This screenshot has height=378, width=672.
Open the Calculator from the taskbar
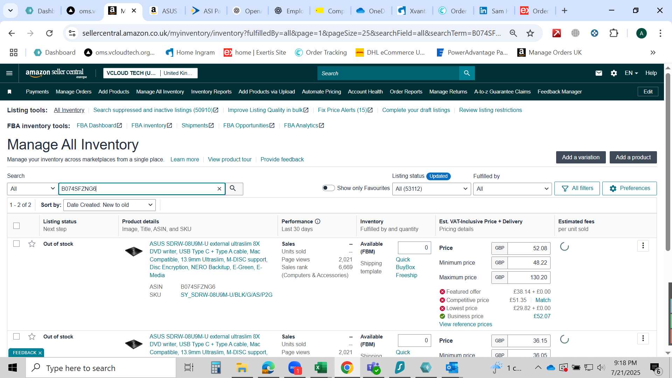point(216,368)
